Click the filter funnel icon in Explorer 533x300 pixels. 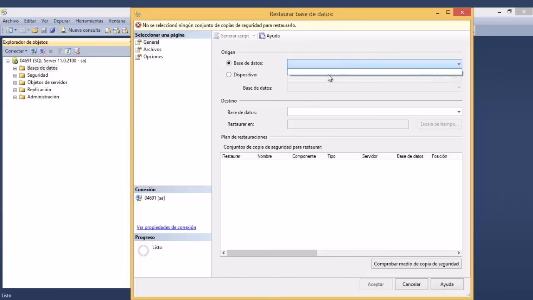[x=60, y=51]
